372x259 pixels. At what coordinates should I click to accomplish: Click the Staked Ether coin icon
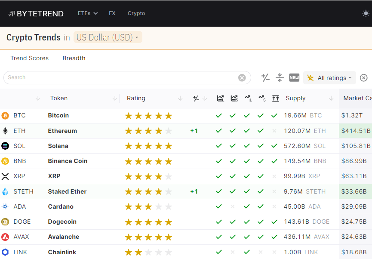(x=5, y=191)
